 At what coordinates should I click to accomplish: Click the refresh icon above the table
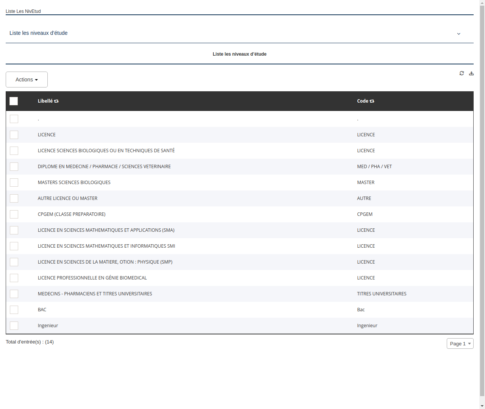(462, 73)
